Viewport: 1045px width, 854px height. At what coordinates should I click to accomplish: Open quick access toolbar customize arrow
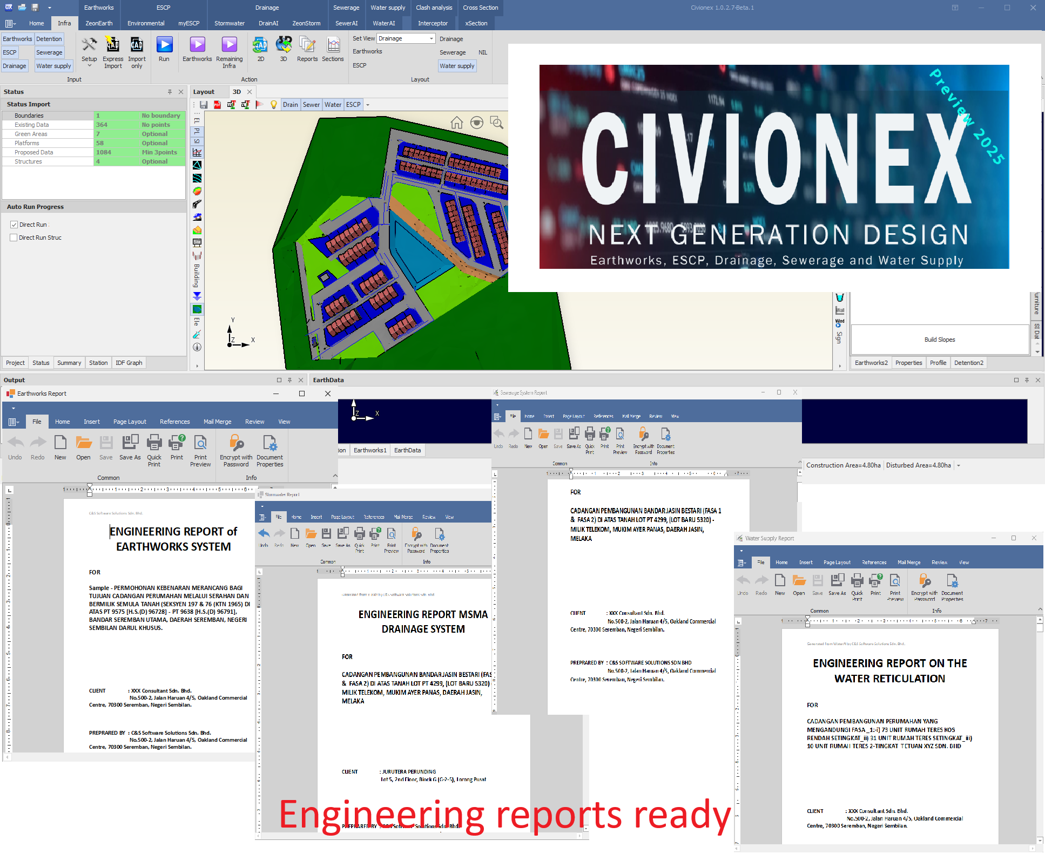point(49,8)
